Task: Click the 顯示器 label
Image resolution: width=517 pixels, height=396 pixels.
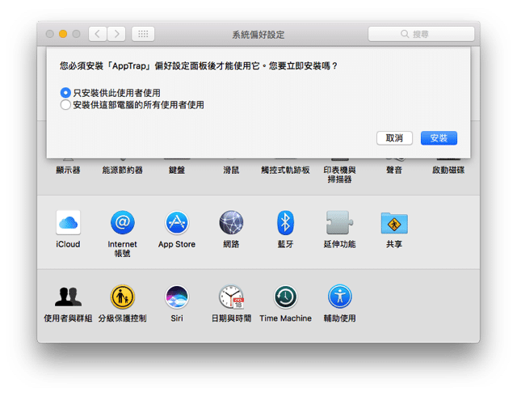Action: [x=68, y=171]
